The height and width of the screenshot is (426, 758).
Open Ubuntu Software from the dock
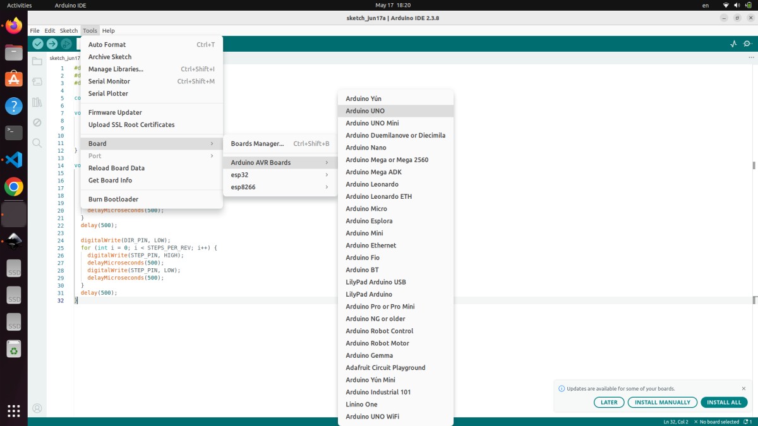14,80
